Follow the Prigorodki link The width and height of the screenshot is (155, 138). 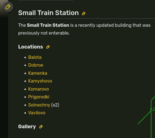click(39, 97)
